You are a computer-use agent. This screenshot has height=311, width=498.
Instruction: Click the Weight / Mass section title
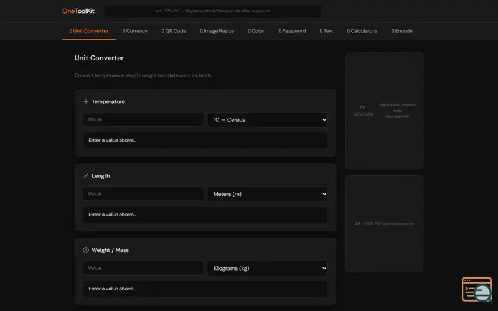click(x=110, y=250)
